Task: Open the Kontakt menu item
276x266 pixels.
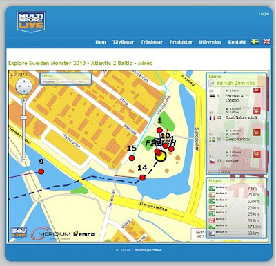Action: (x=237, y=42)
